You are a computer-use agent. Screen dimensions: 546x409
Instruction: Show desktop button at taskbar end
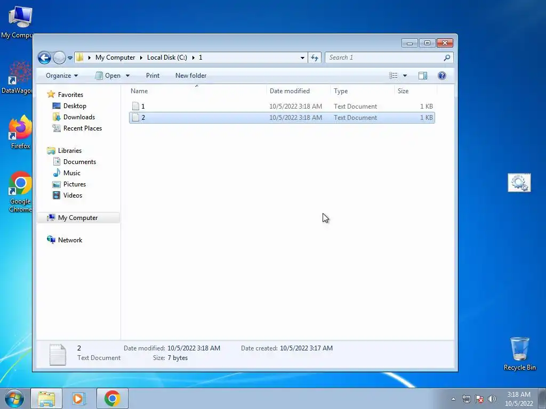(x=542, y=398)
